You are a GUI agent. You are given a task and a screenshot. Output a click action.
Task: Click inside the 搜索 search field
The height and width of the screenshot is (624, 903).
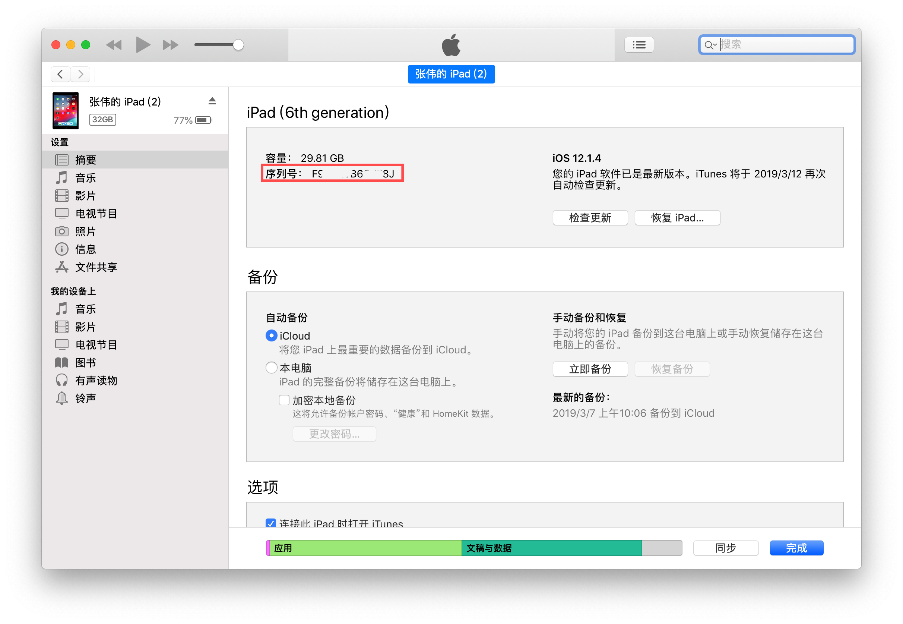777,44
